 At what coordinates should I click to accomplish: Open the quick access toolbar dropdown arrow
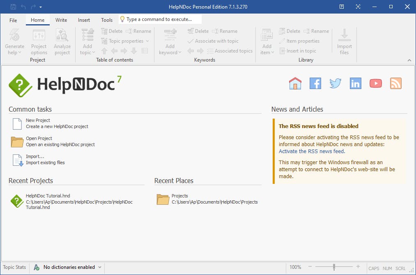click(x=41, y=7)
